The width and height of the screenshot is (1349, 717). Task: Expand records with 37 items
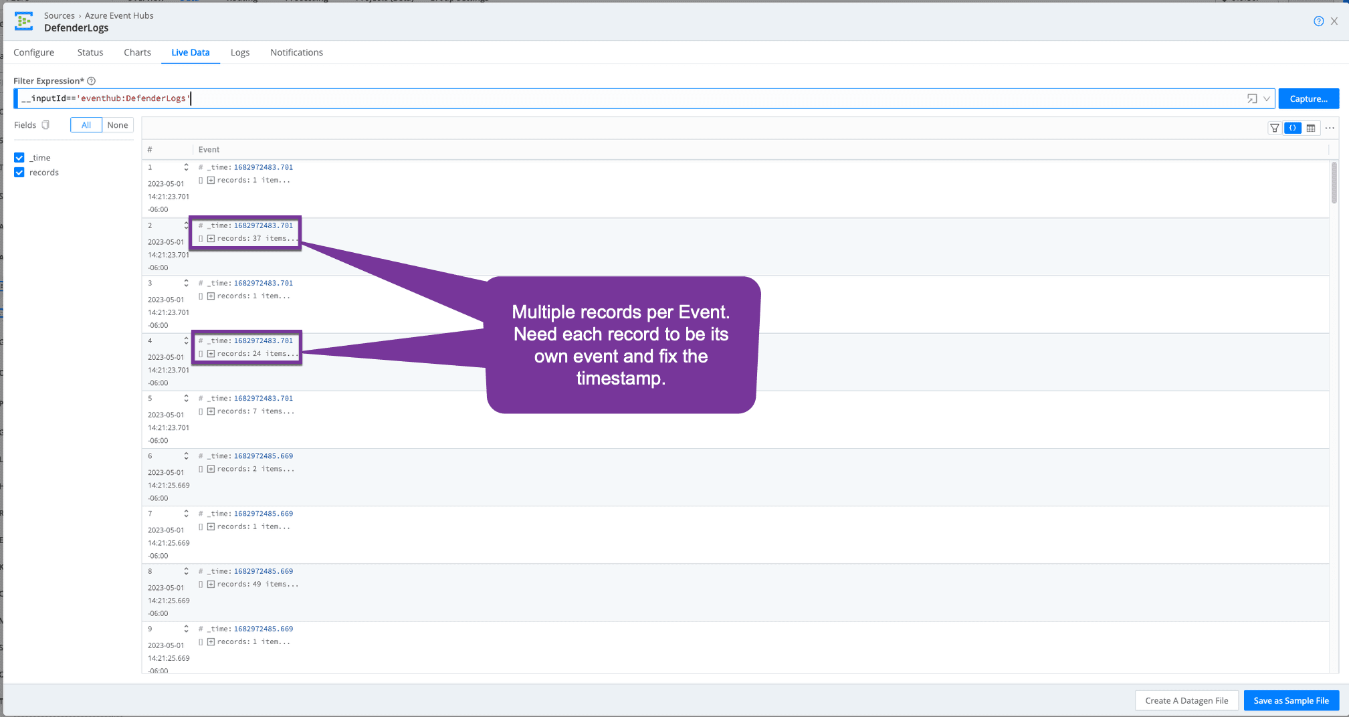coord(211,239)
